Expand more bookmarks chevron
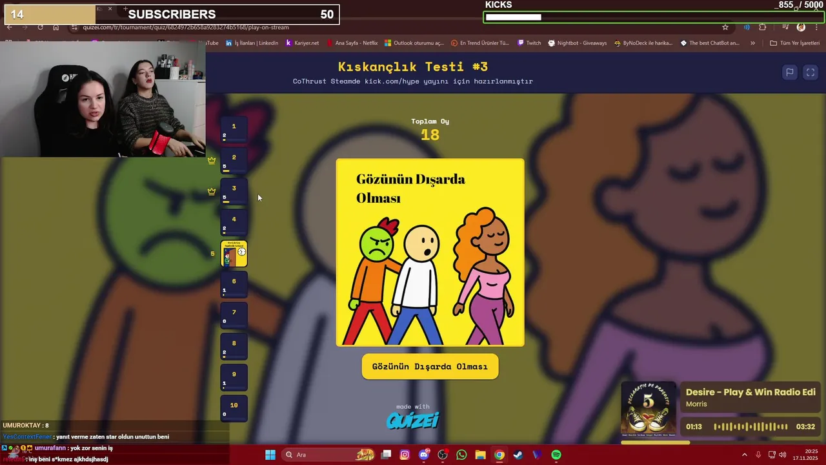 pyautogui.click(x=752, y=43)
